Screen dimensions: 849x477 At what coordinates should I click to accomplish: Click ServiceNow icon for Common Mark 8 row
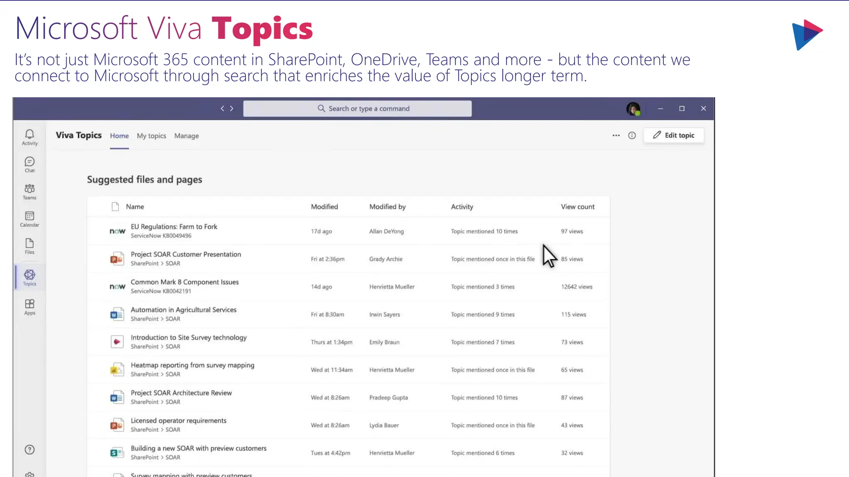click(x=117, y=287)
